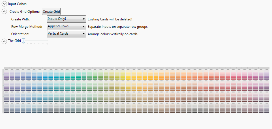Select the first row header of the grid

pos(3,74)
